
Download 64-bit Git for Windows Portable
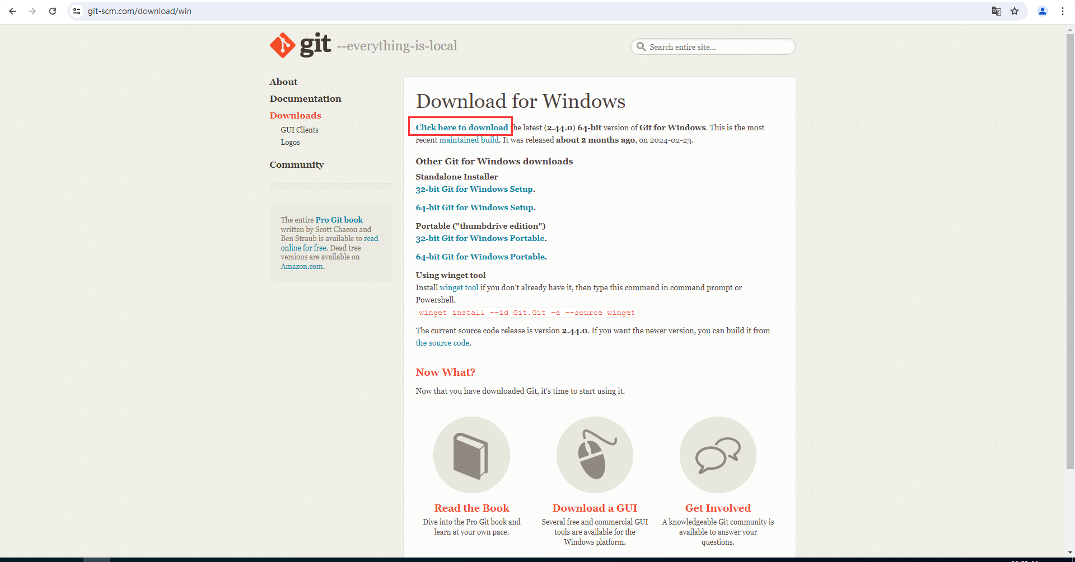tap(480, 257)
